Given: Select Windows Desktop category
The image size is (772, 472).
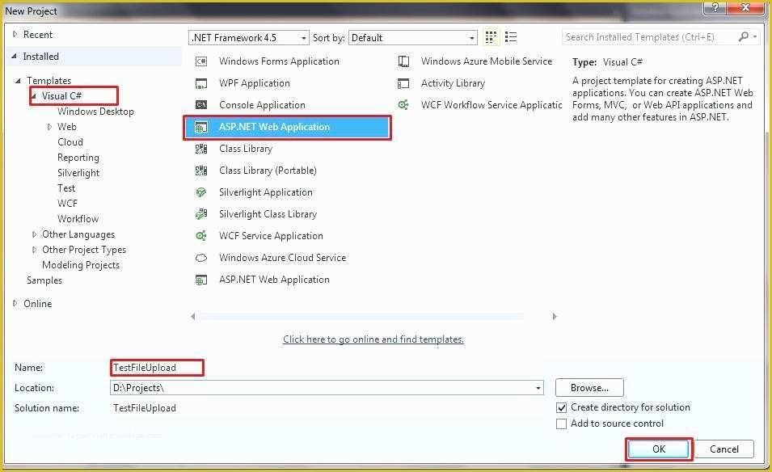Looking at the screenshot, I should 95,112.
